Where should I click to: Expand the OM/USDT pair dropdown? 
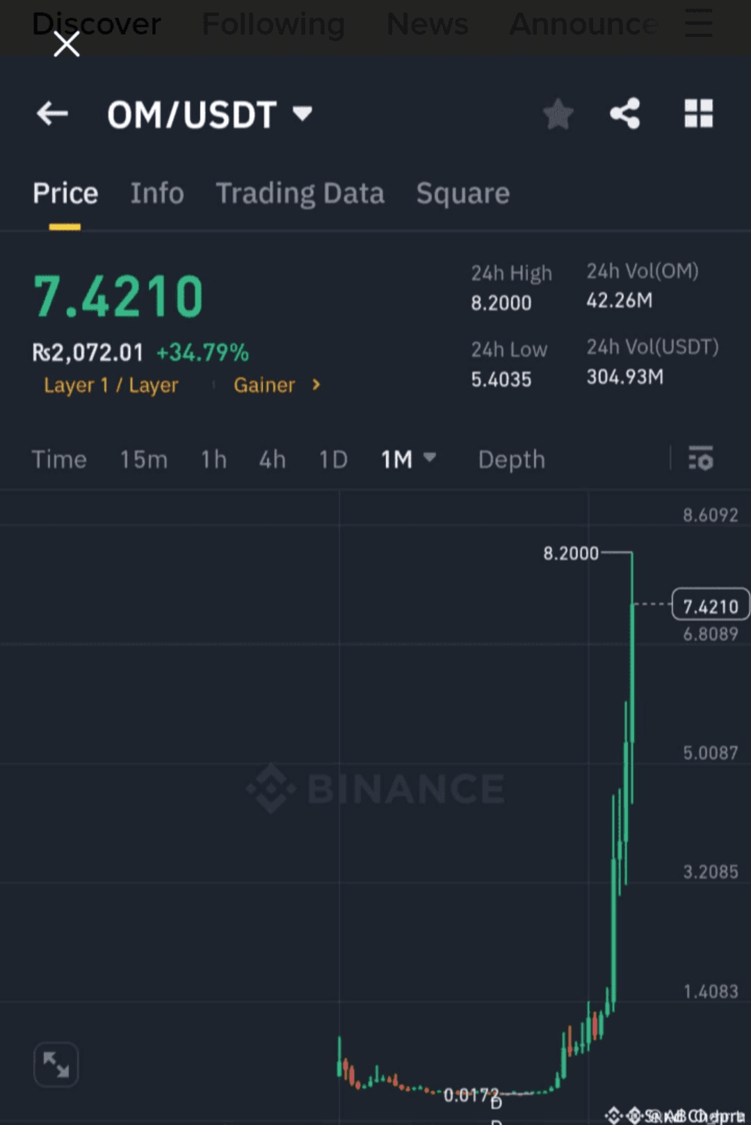[302, 113]
